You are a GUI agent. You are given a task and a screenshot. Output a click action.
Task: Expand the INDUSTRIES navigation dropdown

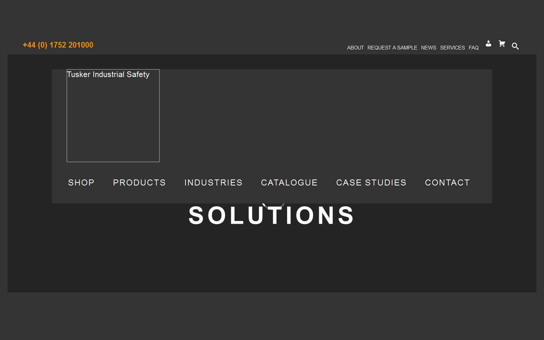pos(213,182)
